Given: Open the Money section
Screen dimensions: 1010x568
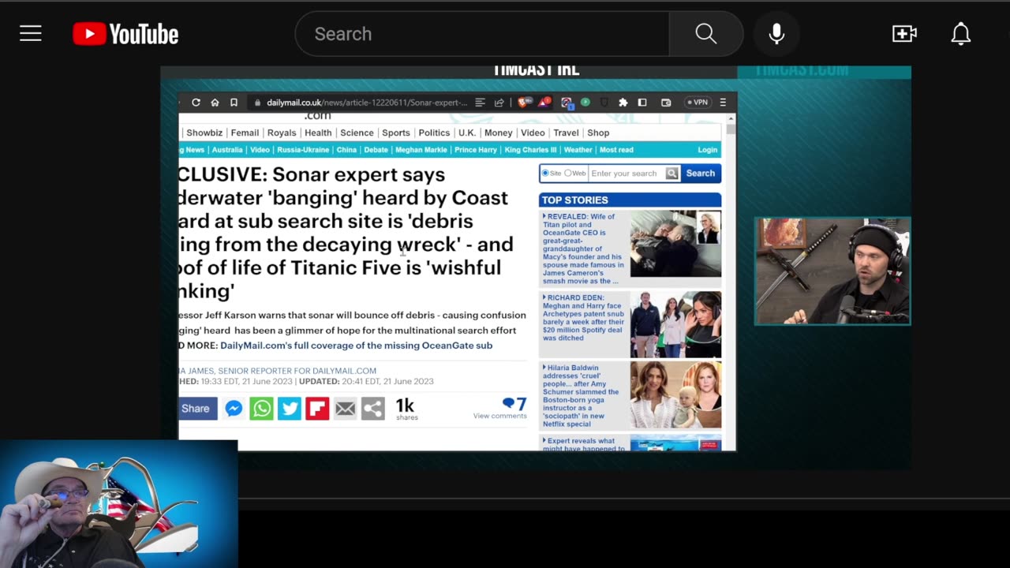Looking at the screenshot, I should pyautogui.click(x=499, y=133).
